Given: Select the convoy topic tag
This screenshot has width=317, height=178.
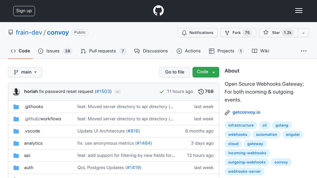Looking at the screenshot, I should point(281,162).
